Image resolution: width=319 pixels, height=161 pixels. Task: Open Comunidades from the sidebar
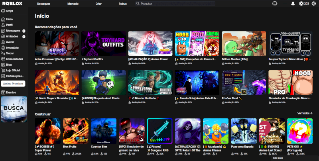coord(14,59)
